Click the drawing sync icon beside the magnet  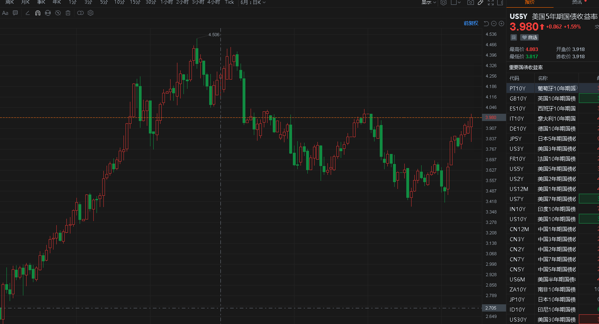[x=48, y=13]
